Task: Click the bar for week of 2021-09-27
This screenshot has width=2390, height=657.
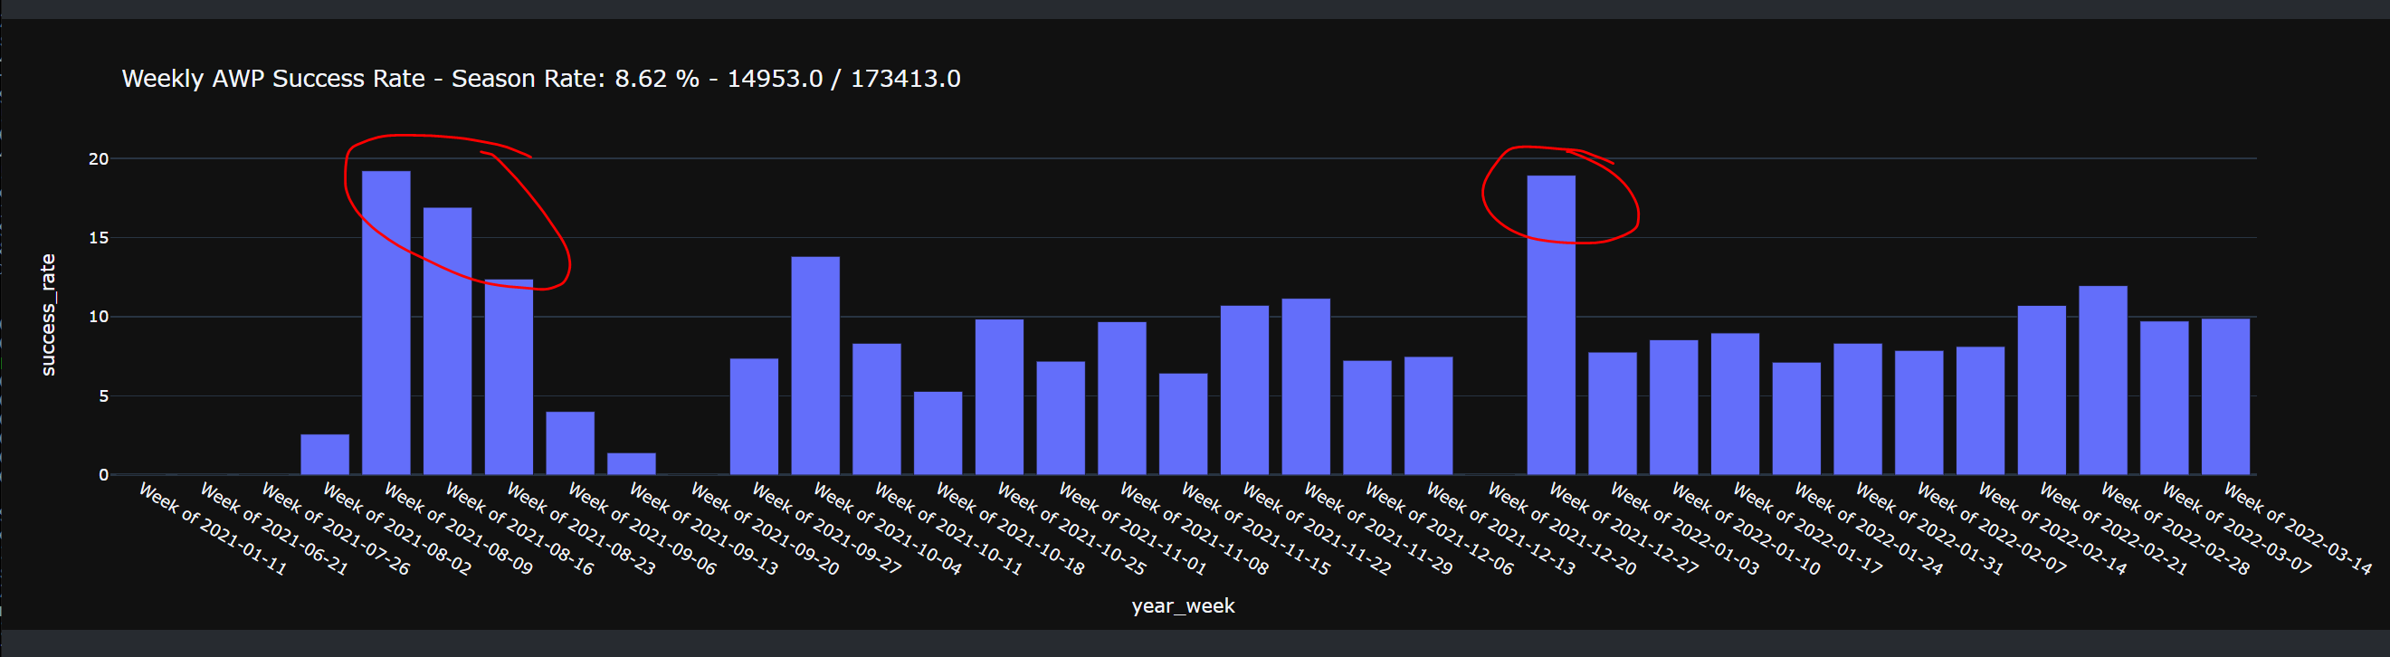Action: (x=753, y=416)
